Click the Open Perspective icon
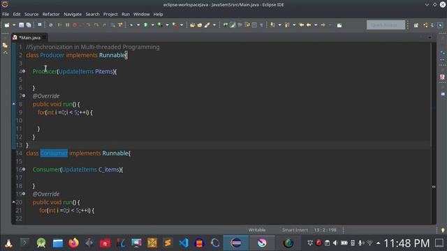447x251 pixels. tap(416, 25)
